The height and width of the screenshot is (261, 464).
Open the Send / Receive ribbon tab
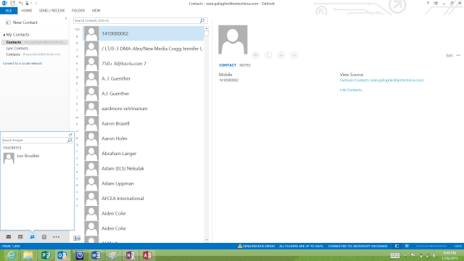coord(51,10)
